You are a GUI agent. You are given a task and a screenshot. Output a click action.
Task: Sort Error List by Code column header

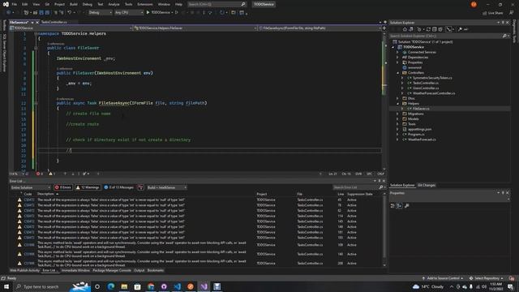28,194
